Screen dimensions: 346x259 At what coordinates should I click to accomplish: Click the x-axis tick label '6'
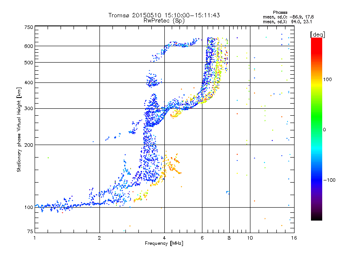[x=202, y=238]
